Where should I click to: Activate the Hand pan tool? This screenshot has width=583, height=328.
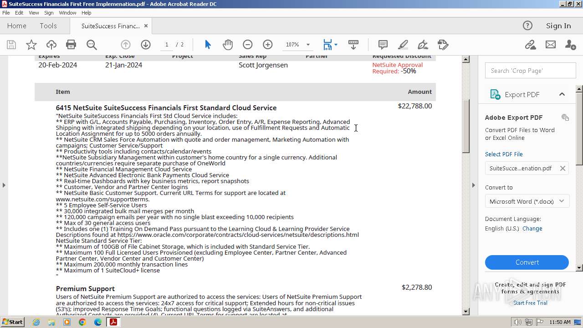click(228, 45)
